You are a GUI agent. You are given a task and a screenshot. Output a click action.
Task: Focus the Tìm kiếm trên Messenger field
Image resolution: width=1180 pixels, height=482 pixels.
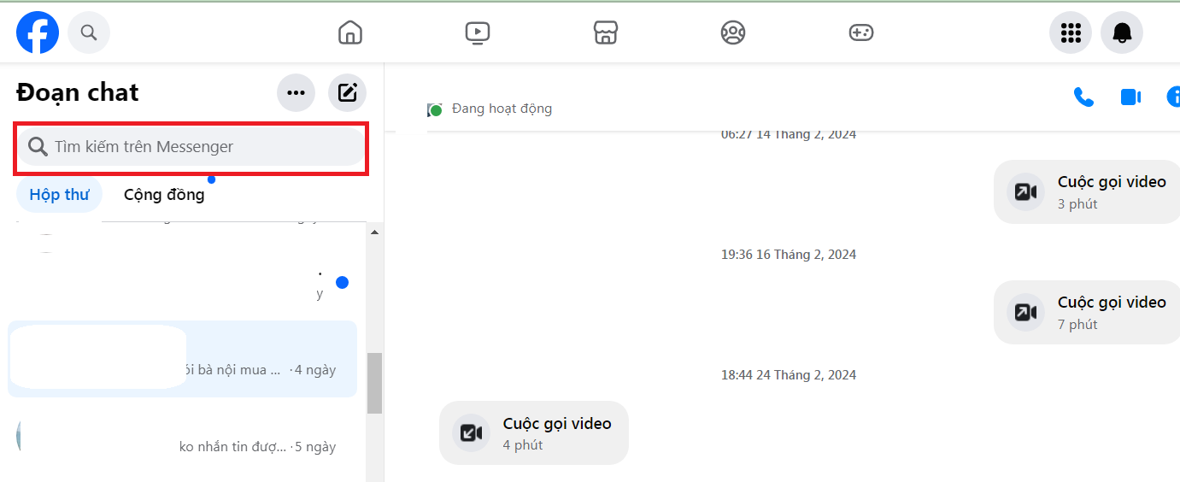point(192,147)
